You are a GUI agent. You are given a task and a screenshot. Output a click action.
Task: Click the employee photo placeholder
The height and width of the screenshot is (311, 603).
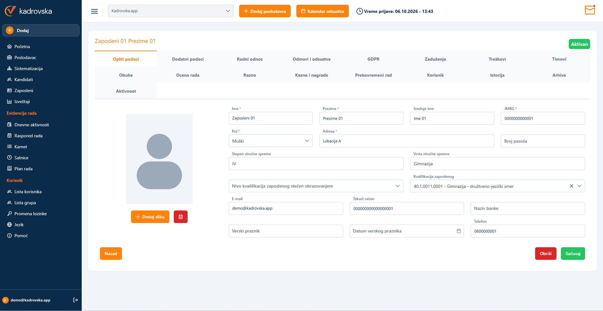pos(159,159)
